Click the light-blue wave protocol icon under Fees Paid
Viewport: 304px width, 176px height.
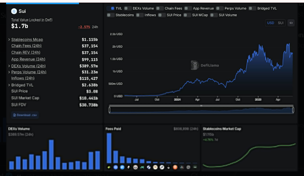[x=122, y=167]
